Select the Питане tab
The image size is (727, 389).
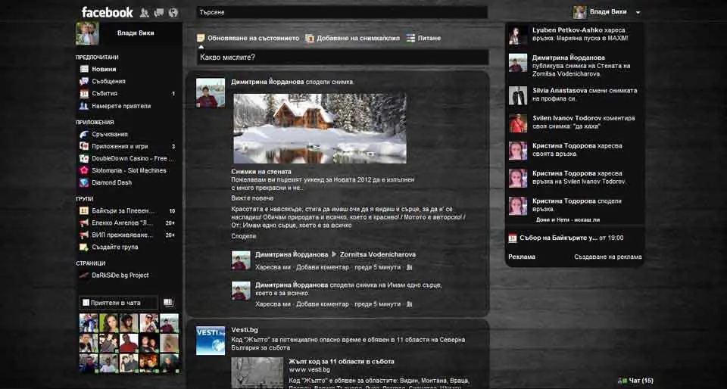pos(423,39)
